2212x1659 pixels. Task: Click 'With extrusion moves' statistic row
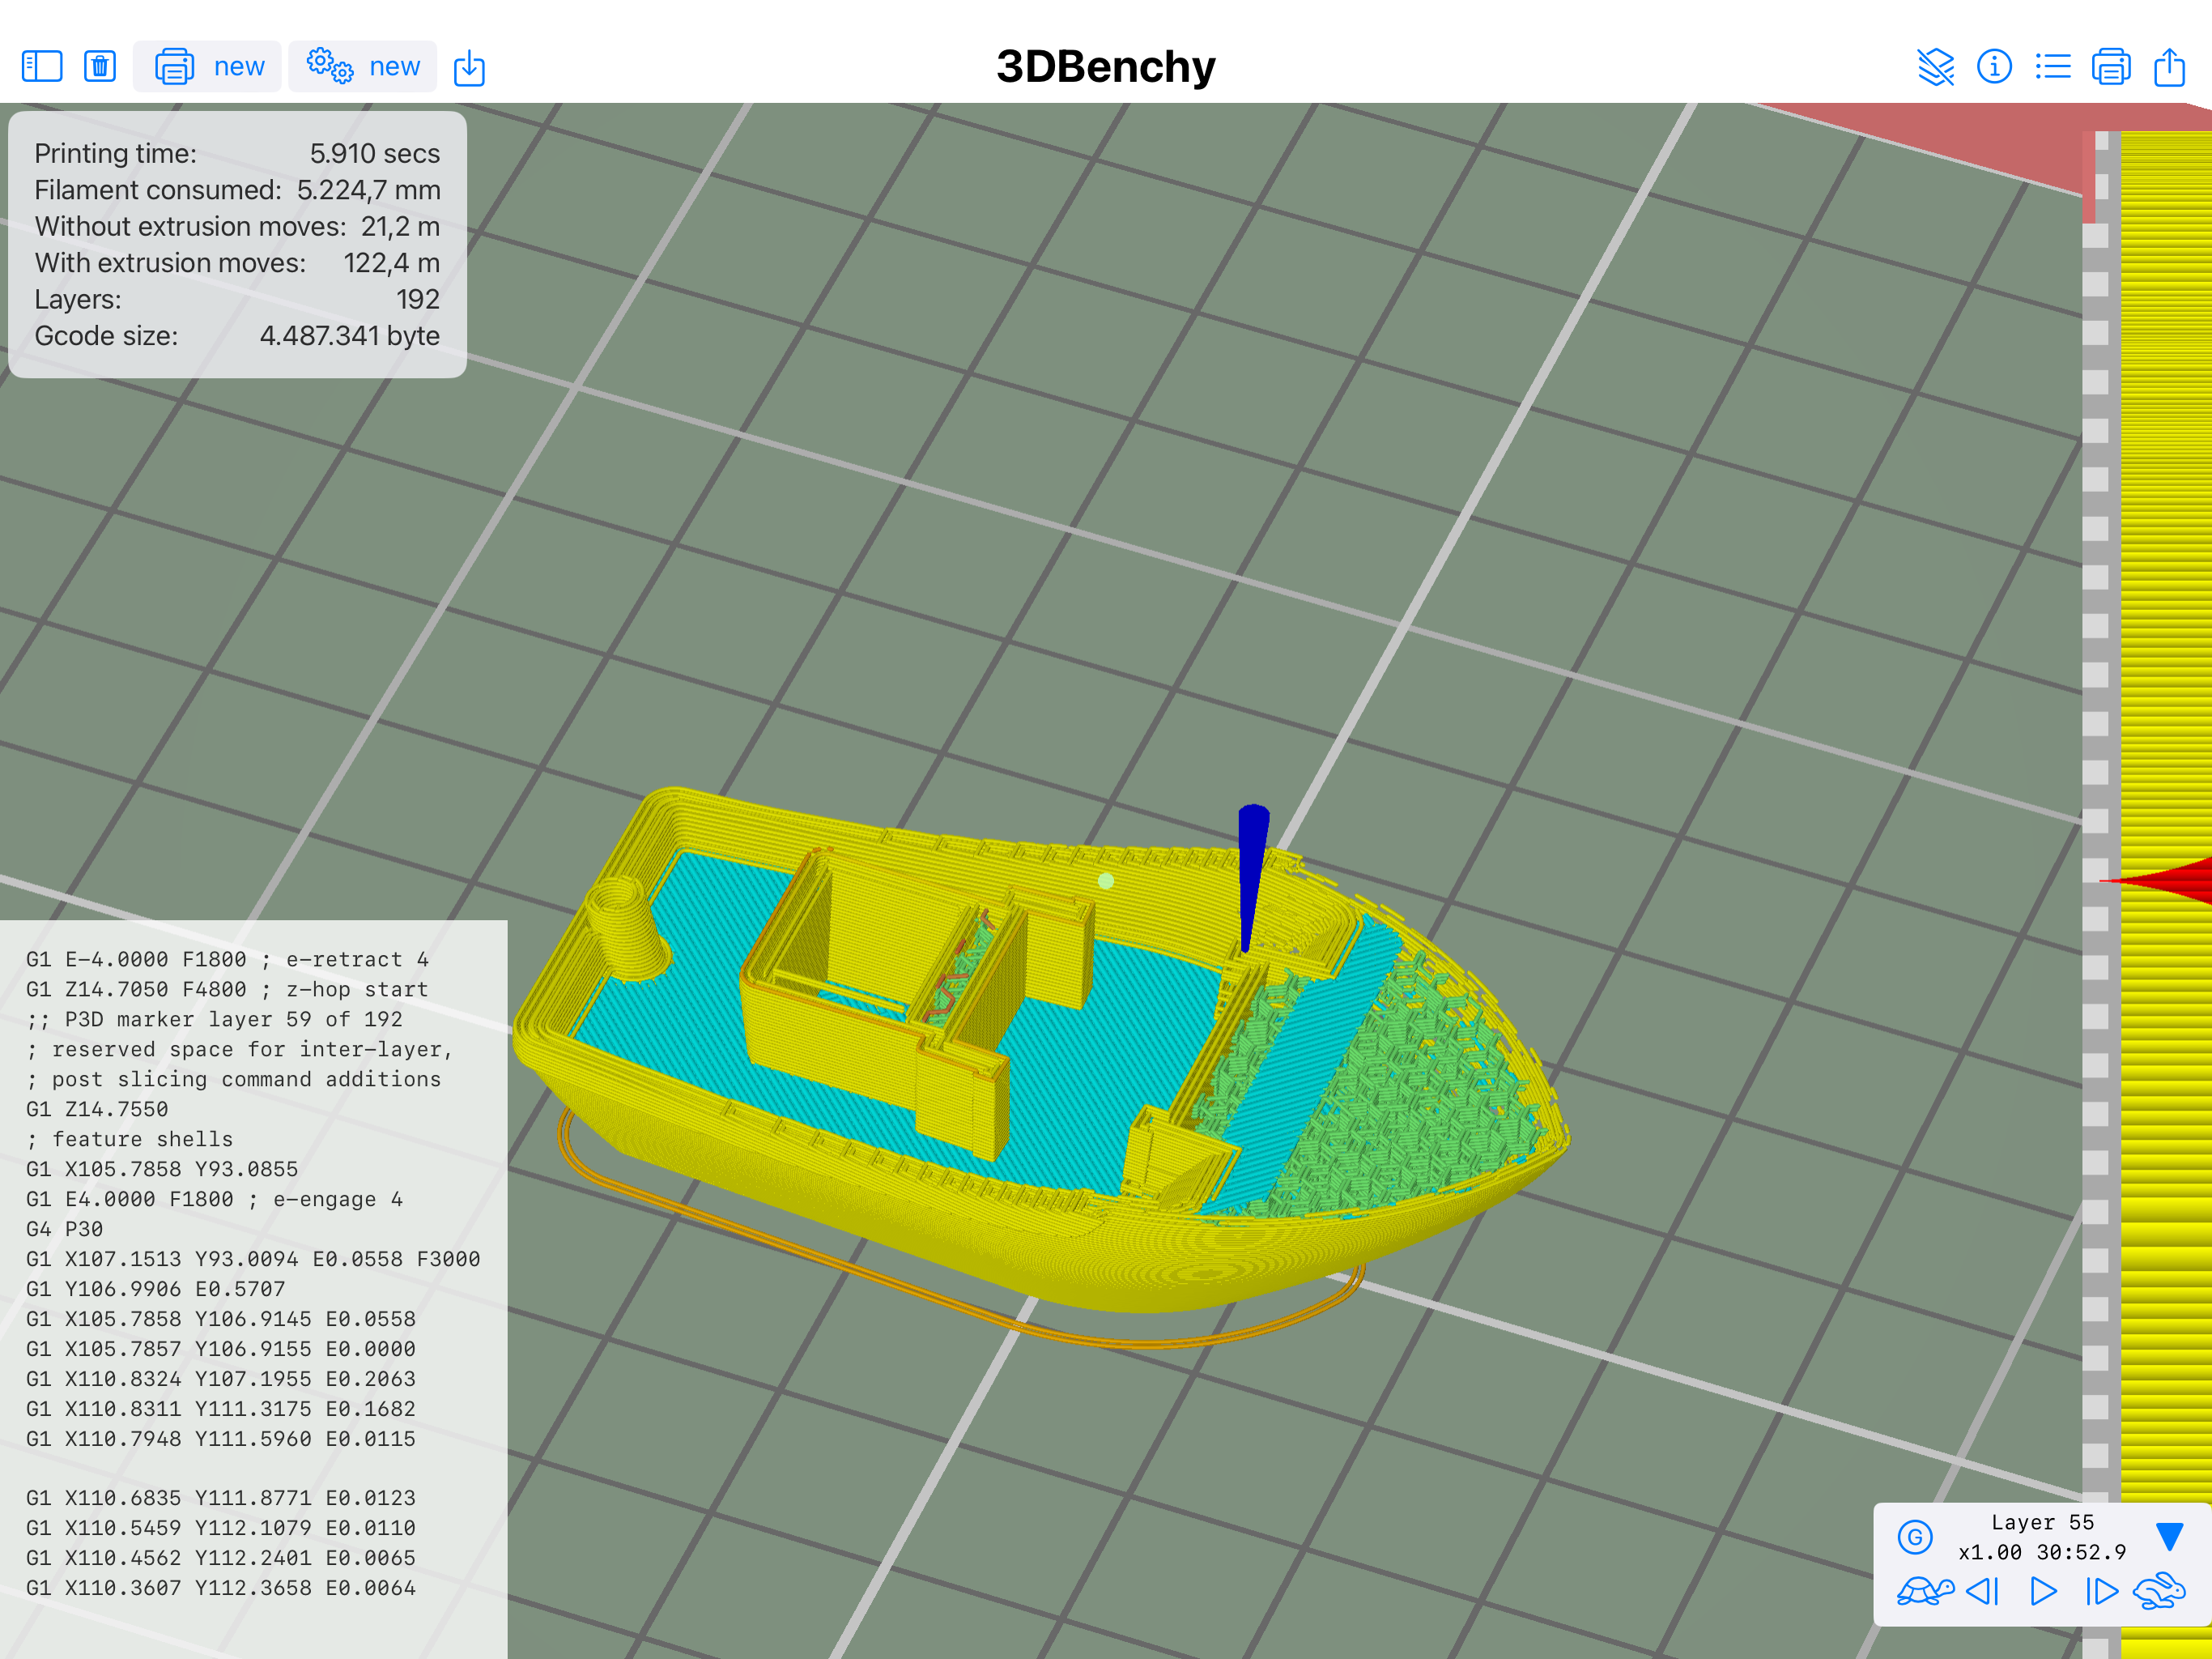[x=237, y=263]
